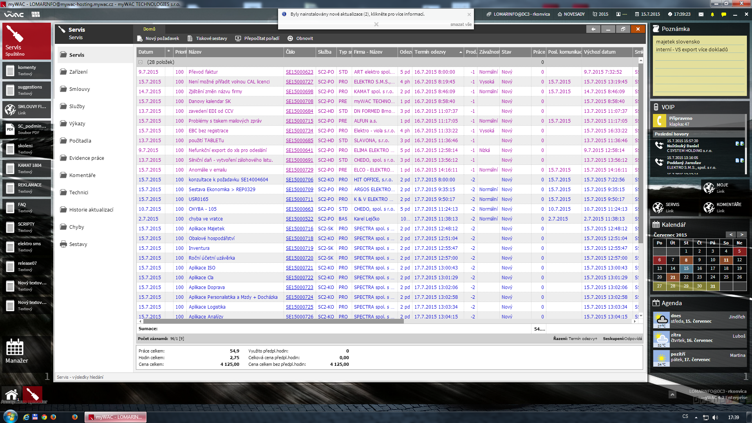Open the SC_podmin PDF file shortcut
This screenshot has width=752, height=423.
coord(27,129)
